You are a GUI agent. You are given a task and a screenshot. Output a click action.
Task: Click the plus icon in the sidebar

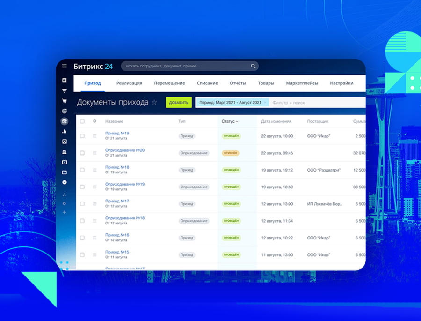point(65,212)
